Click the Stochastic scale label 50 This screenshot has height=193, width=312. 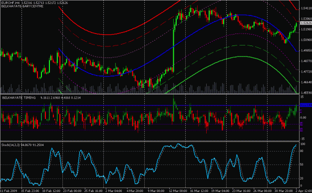(x=302, y=164)
